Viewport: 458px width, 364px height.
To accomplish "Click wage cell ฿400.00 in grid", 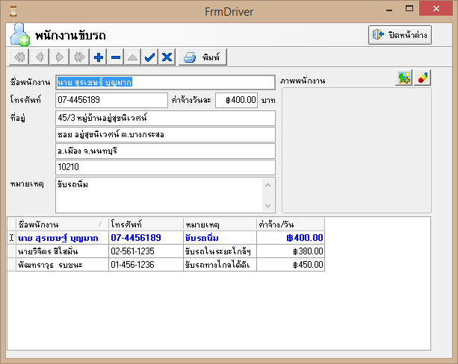I will coord(291,238).
